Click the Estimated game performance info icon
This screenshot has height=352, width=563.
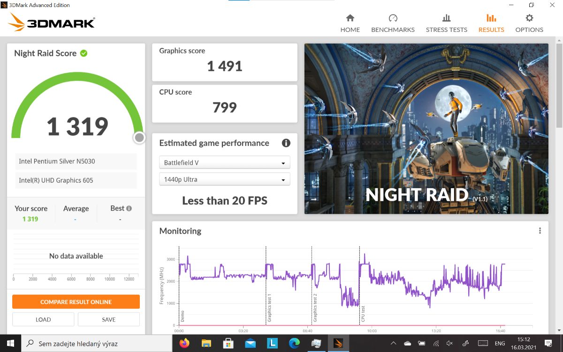[x=286, y=143]
